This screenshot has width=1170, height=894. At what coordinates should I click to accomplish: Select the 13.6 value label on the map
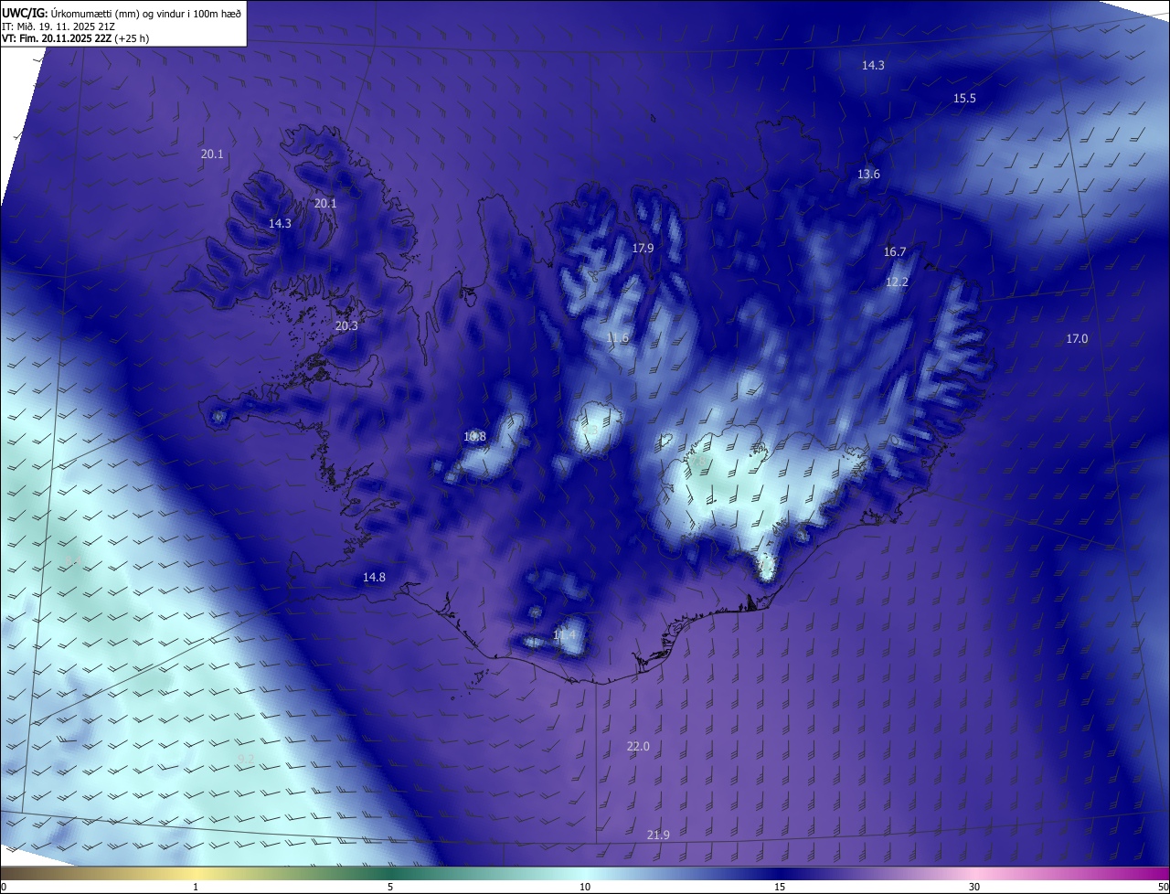click(x=868, y=175)
